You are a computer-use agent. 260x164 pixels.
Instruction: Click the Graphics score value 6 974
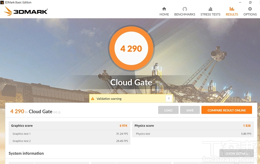(x=123, y=126)
